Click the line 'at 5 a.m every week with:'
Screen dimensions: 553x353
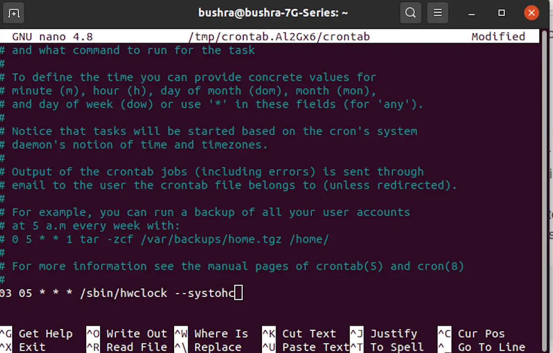click(x=90, y=226)
